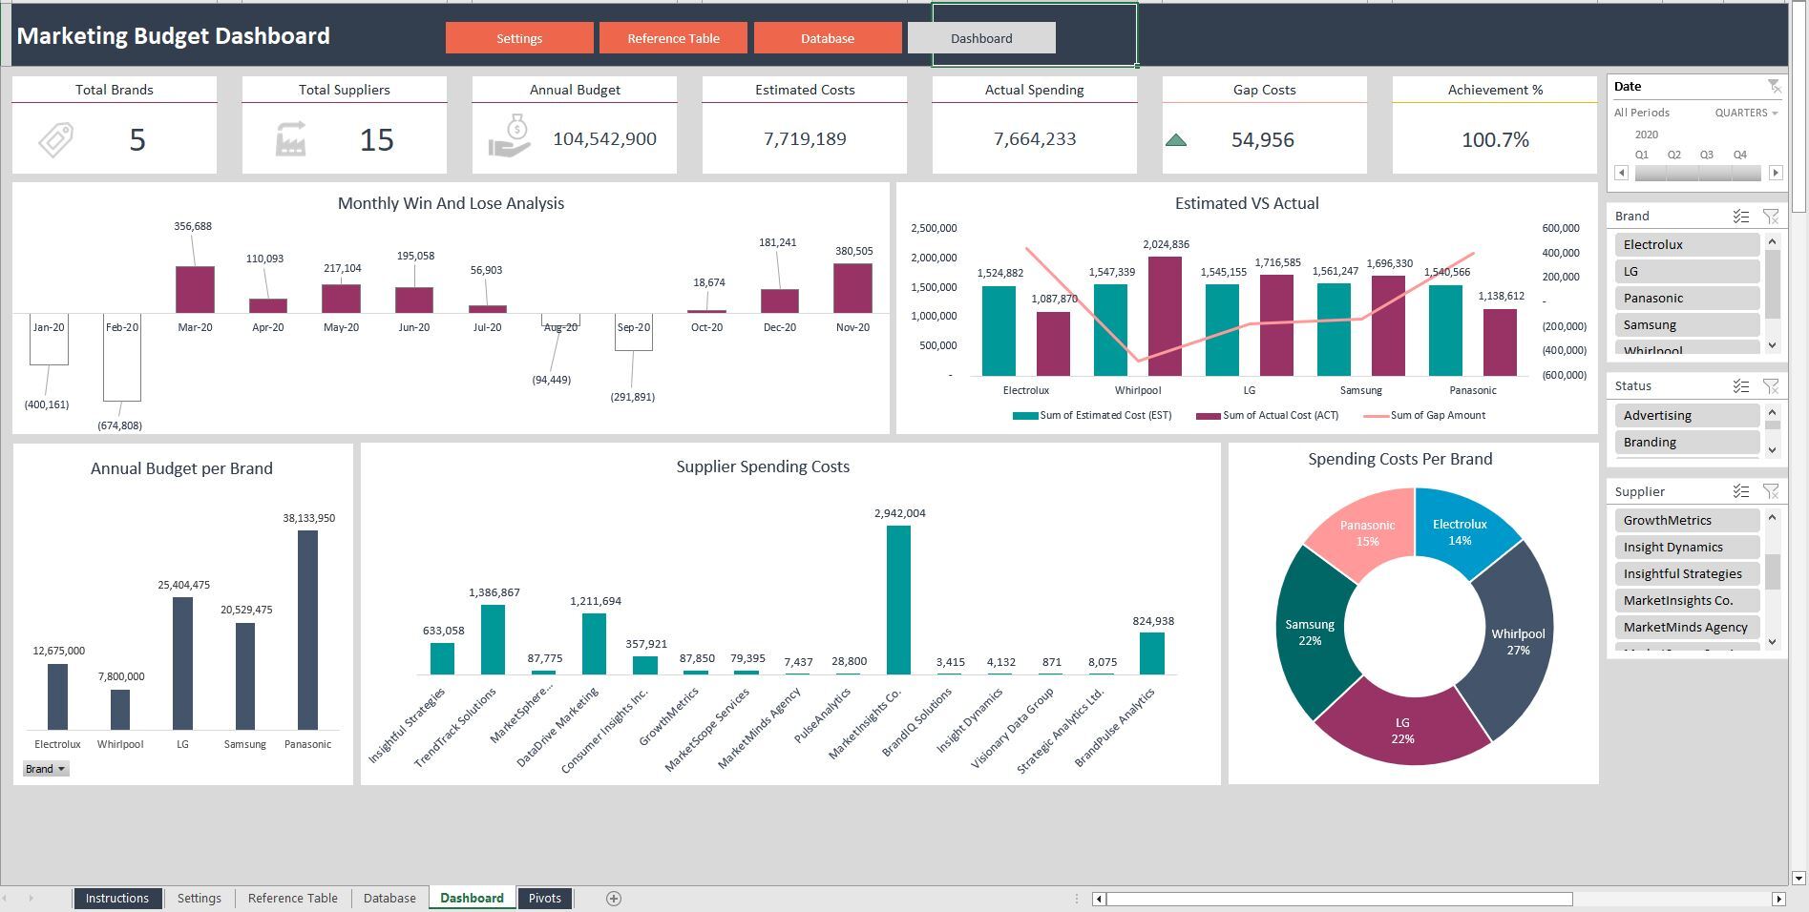Screen dimensions: 1809x912
Task: Click Sum of Actual Cost legend swatch
Action: tap(1208, 416)
